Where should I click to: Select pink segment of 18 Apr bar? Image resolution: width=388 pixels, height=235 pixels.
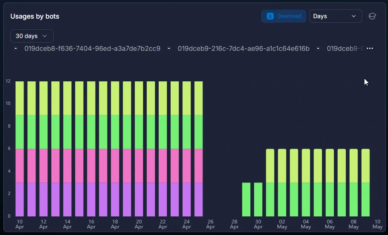(115, 166)
